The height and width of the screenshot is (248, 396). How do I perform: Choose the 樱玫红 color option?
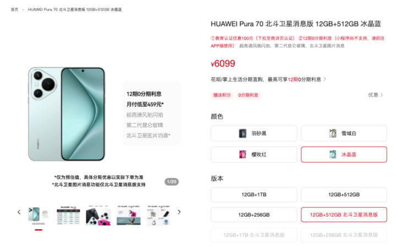(x=254, y=155)
